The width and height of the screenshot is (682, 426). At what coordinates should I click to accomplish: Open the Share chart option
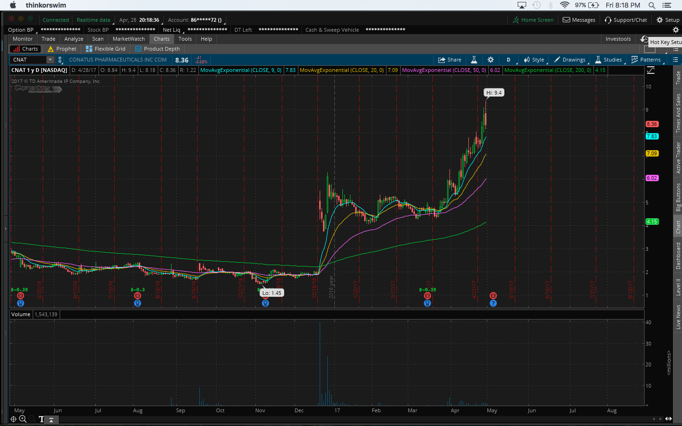tap(449, 60)
